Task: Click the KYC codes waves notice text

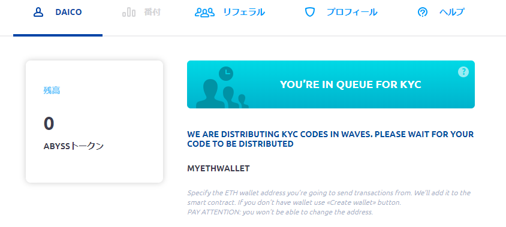Action: [x=330, y=139]
